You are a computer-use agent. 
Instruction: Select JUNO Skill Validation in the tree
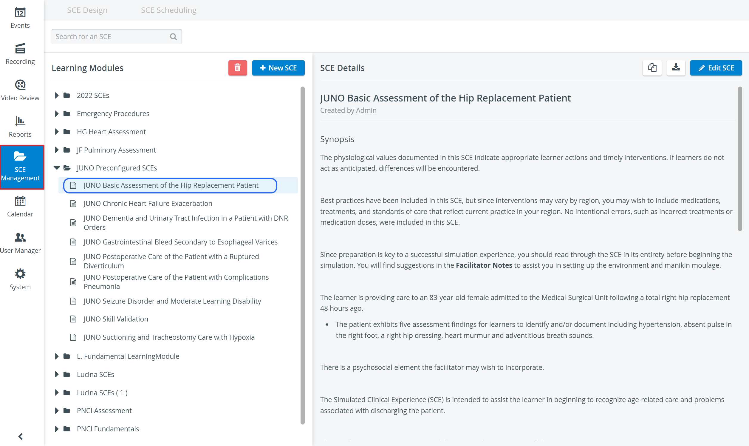(116, 319)
